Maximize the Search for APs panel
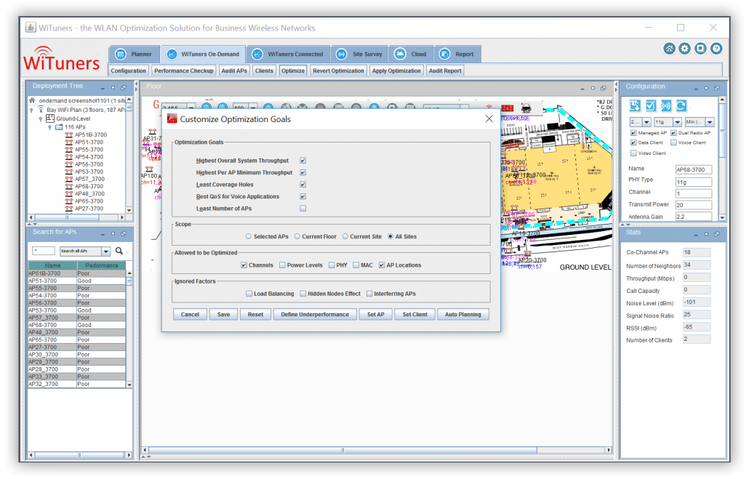The width and height of the screenshot is (749, 479). (x=113, y=234)
